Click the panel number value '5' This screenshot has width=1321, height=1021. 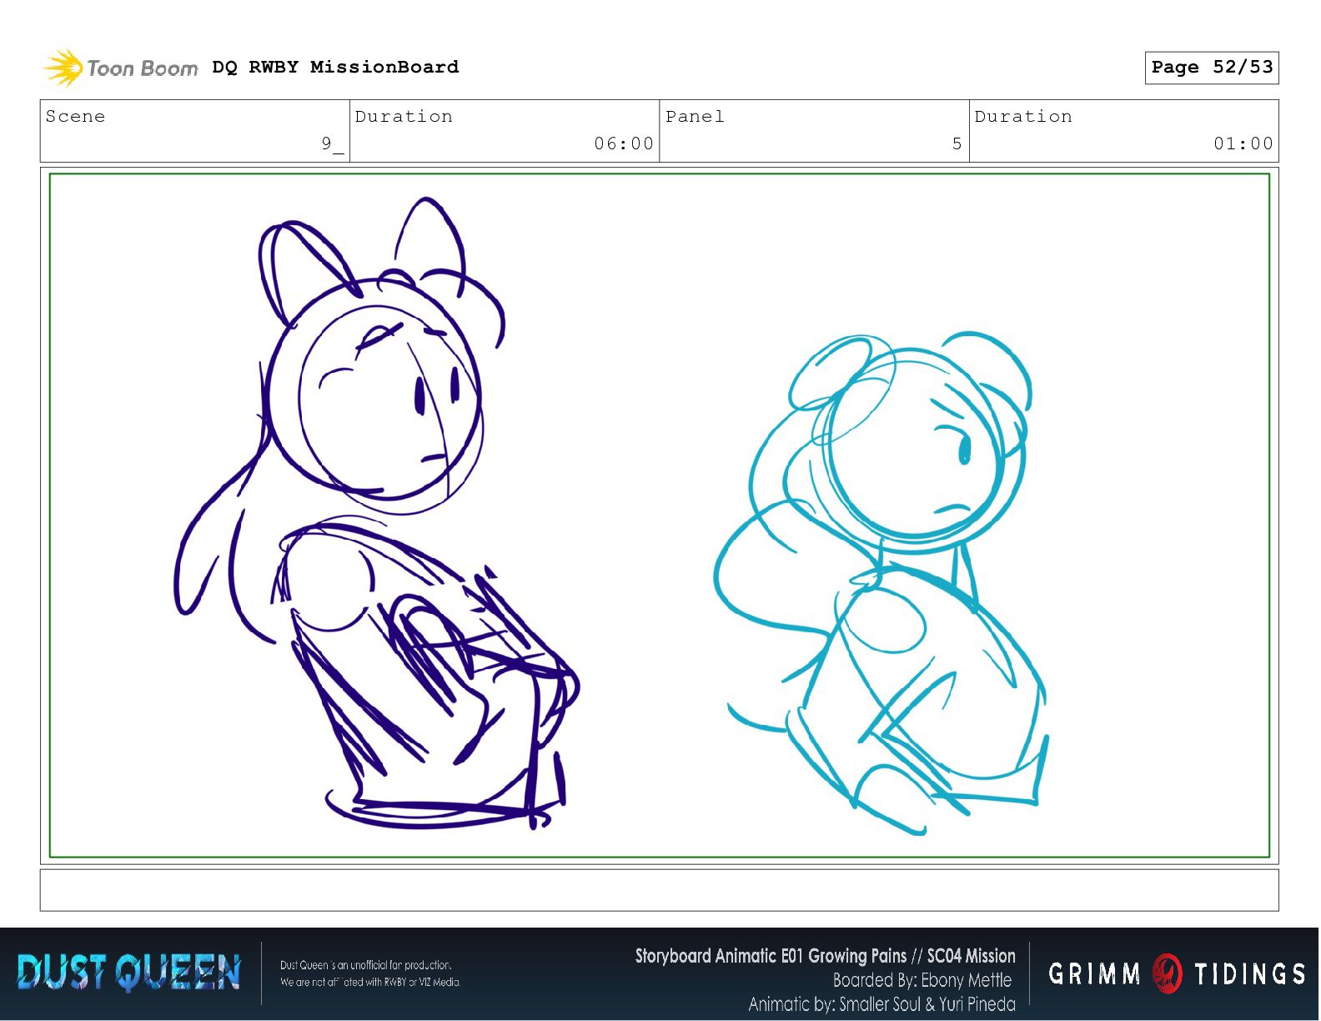coord(957,143)
